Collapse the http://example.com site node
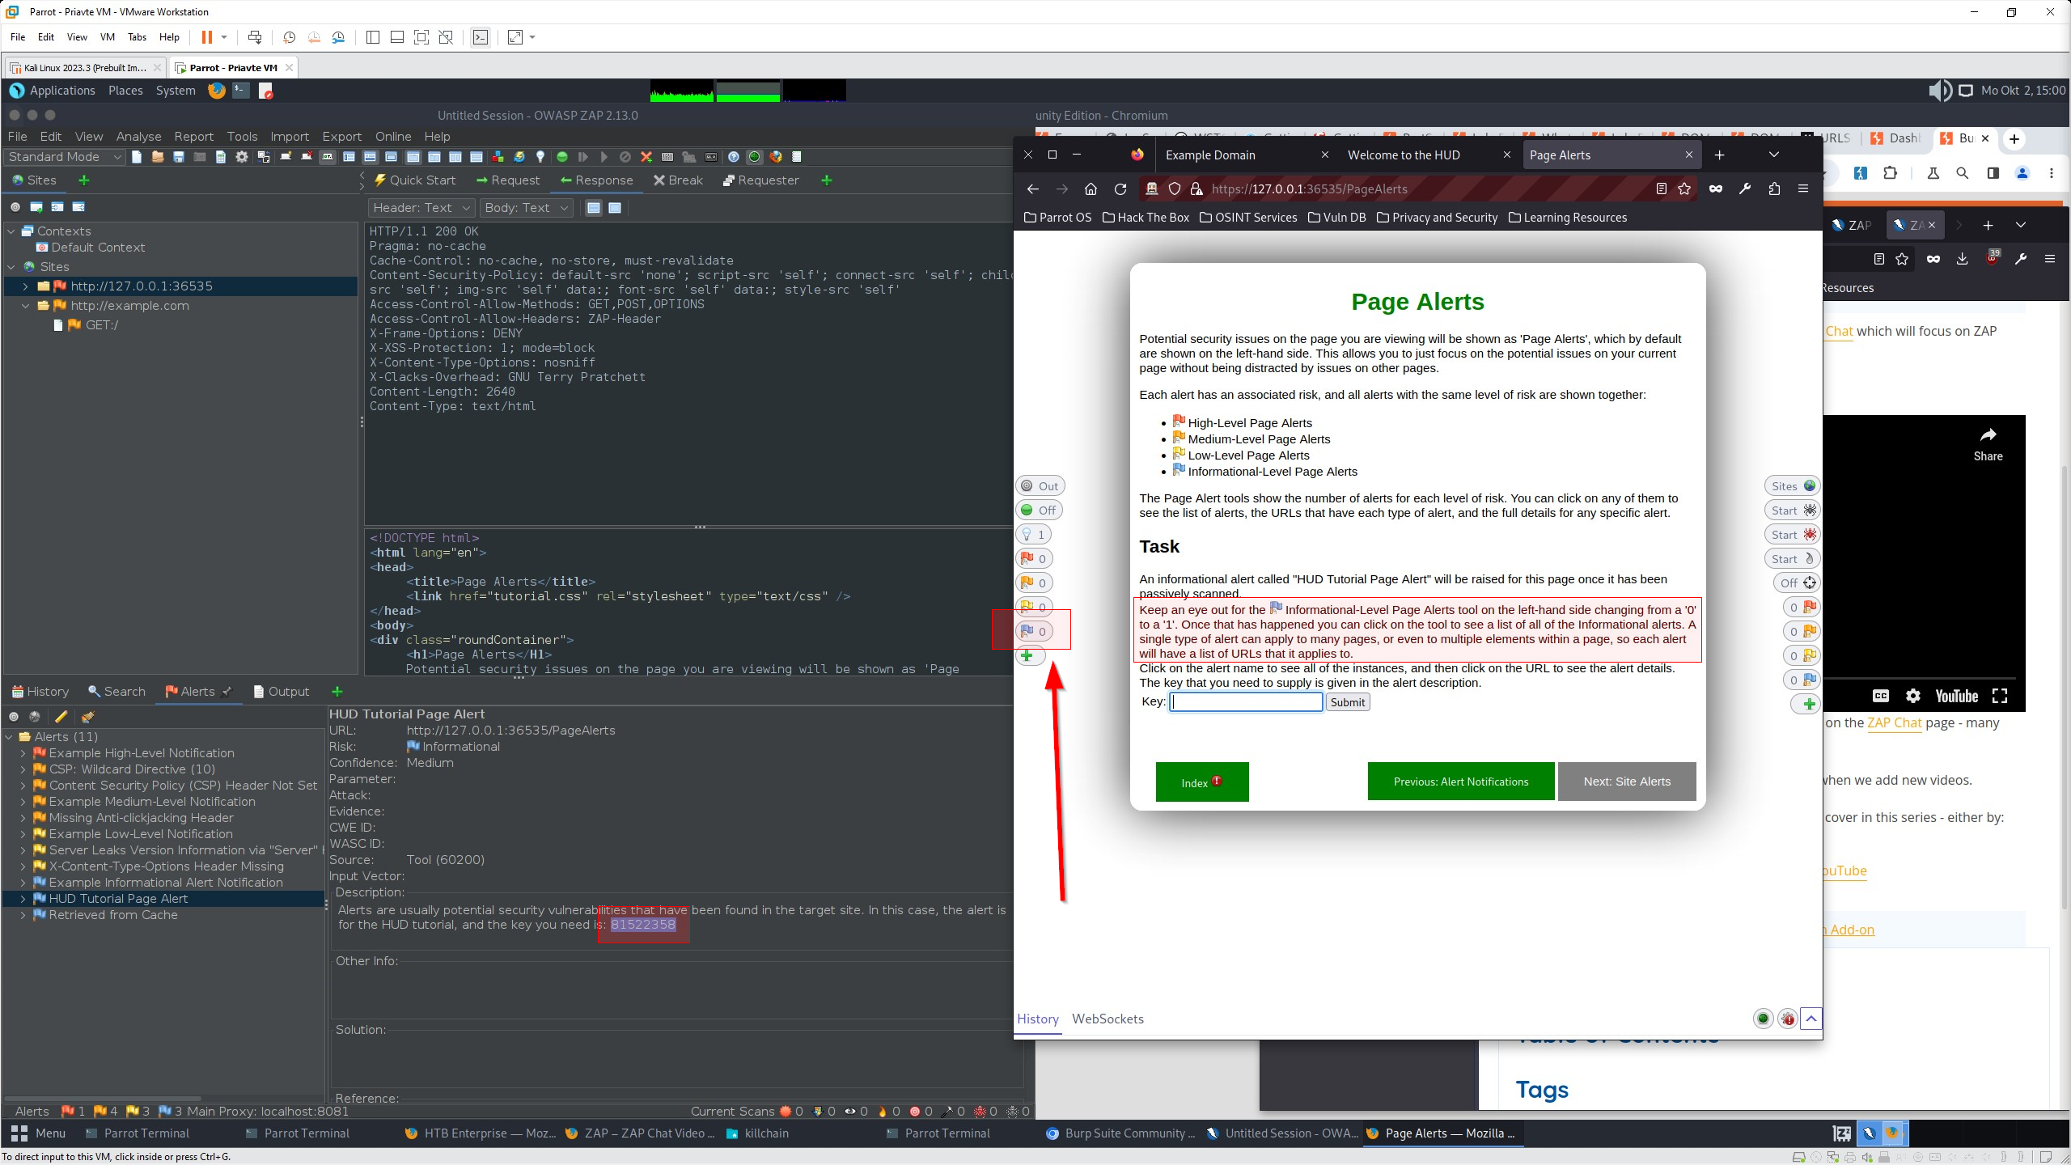Viewport: 2071px width, 1165px height. pos(25,306)
